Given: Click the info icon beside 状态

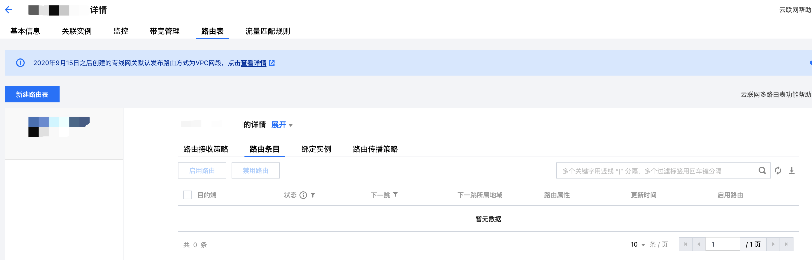Looking at the screenshot, I should click(303, 195).
